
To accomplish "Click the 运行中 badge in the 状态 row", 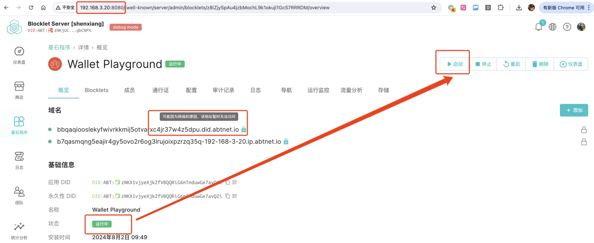I will (102, 224).
